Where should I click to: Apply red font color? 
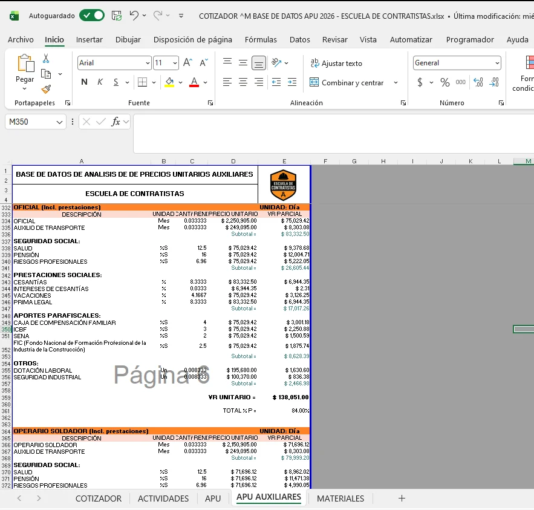194,82
